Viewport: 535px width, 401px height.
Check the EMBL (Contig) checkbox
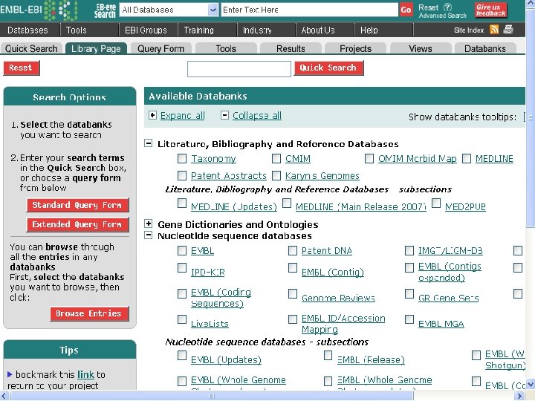click(293, 267)
